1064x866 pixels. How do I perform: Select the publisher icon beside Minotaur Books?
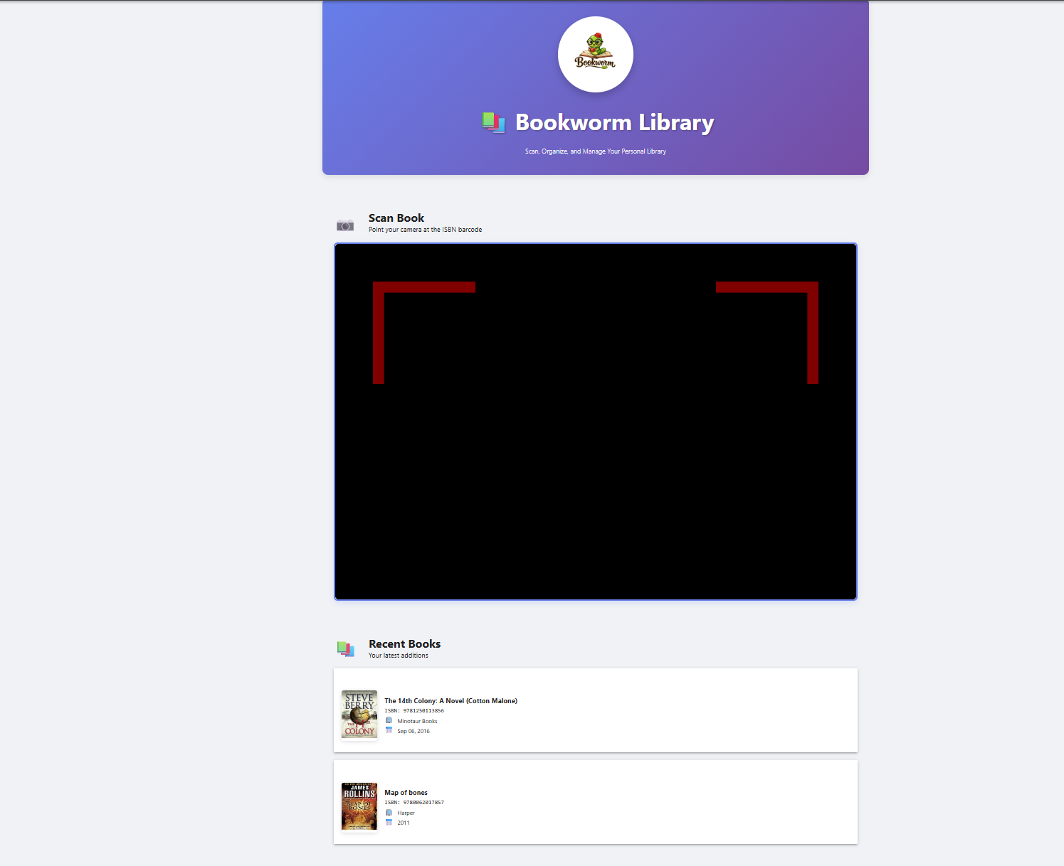tap(389, 720)
